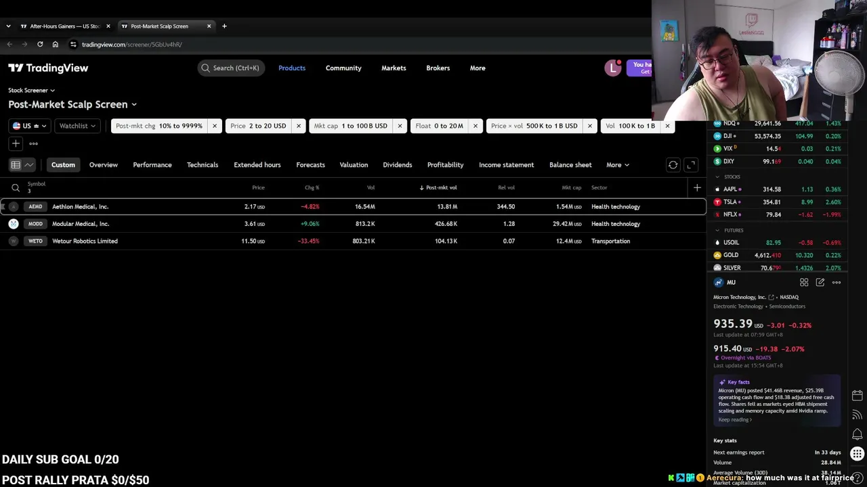Go to the browser home page

coord(56,45)
